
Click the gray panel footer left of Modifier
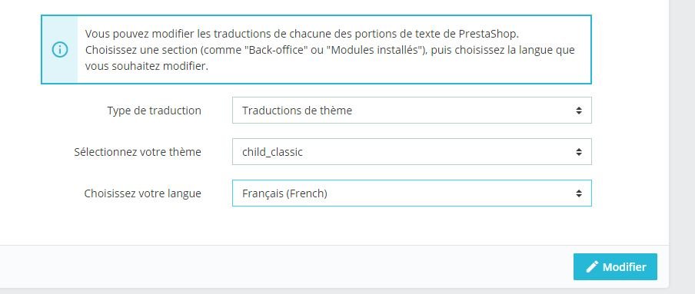point(284,266)
